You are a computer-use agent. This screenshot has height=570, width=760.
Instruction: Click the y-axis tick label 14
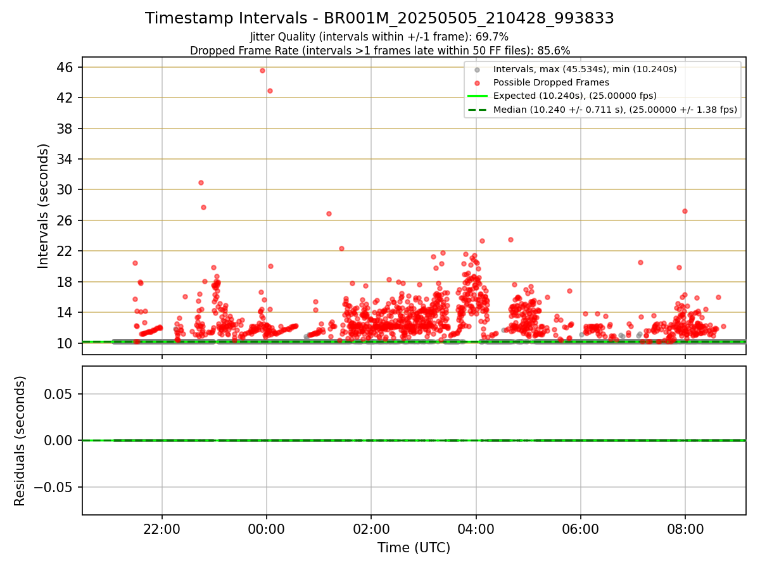[65, 312]
